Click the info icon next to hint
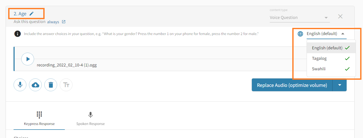This screenshot has width=363, height=138. tap(17, 33)
